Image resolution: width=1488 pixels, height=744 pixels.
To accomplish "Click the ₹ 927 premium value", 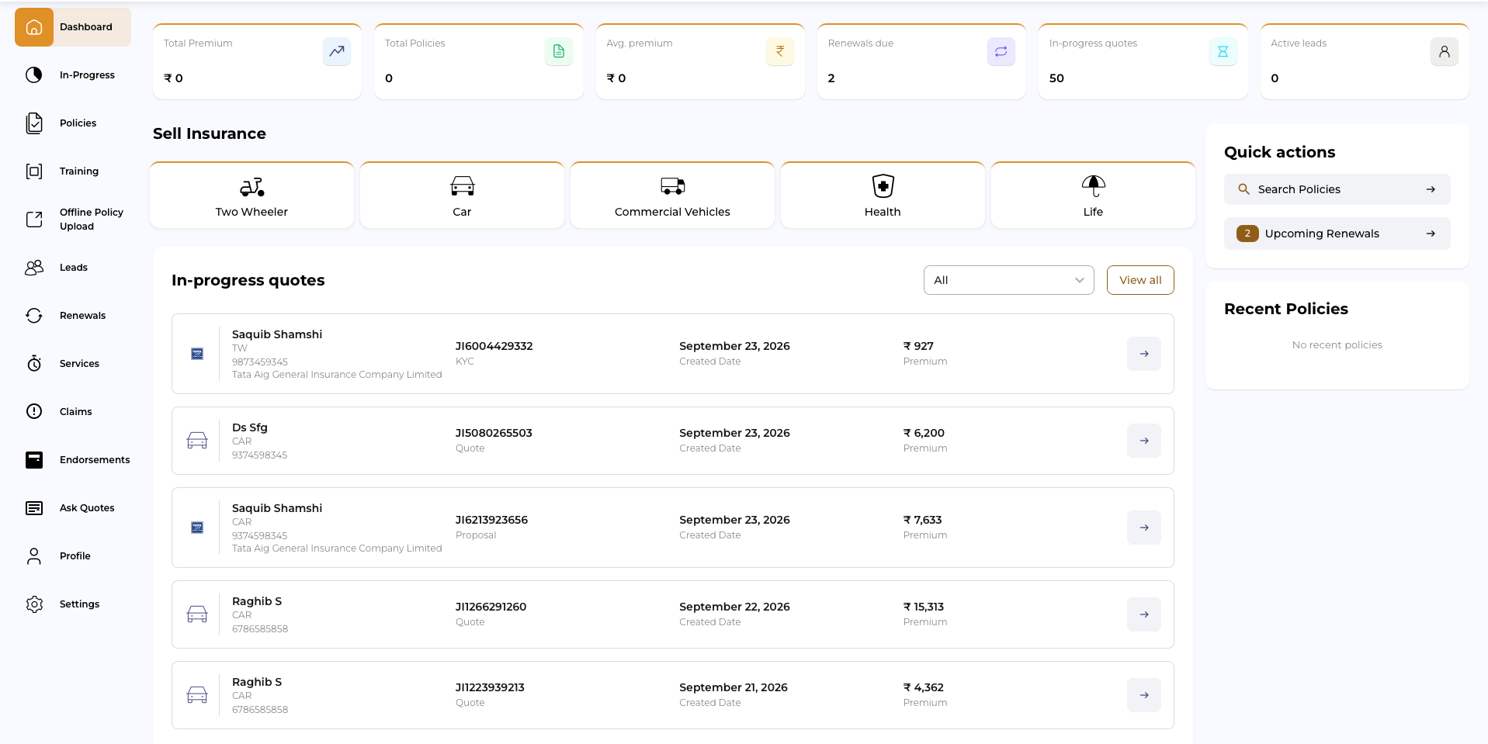I will [x=918, y=346].
